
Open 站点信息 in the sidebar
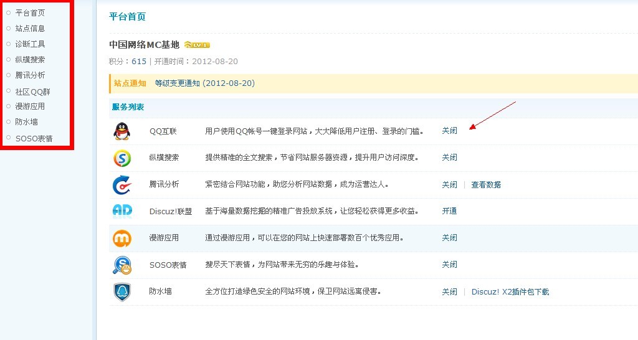(30, 29)
